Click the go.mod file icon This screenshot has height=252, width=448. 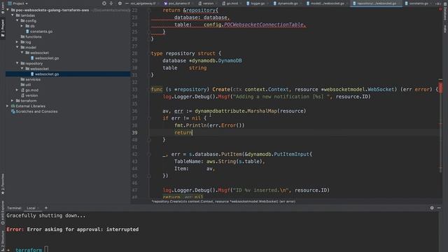(x=22, y=90)
